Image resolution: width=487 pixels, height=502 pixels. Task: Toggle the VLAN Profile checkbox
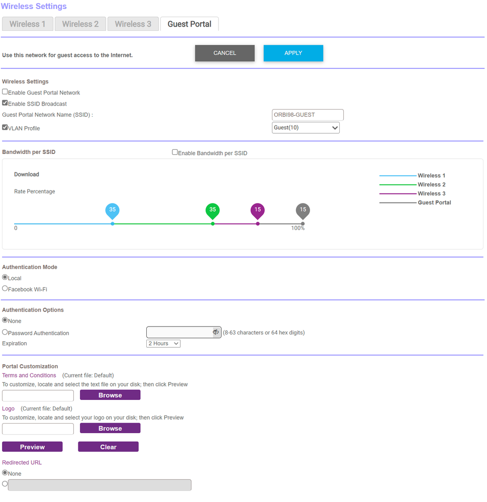(x=5, y=128)
